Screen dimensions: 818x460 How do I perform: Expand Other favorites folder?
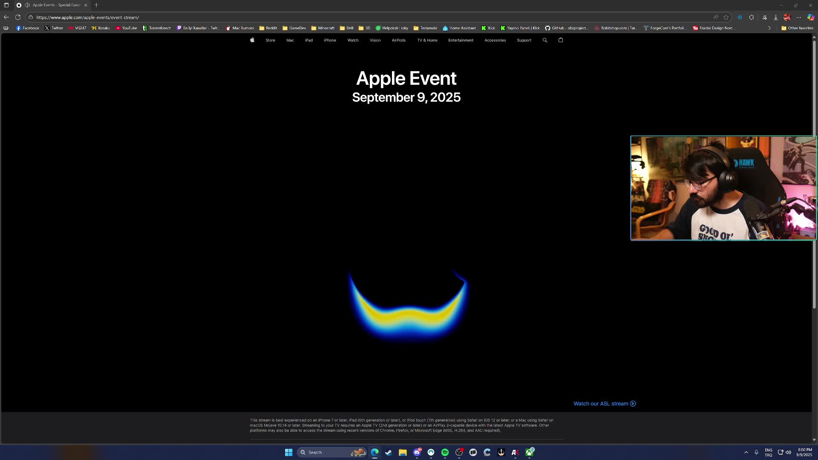coord(797,28)
